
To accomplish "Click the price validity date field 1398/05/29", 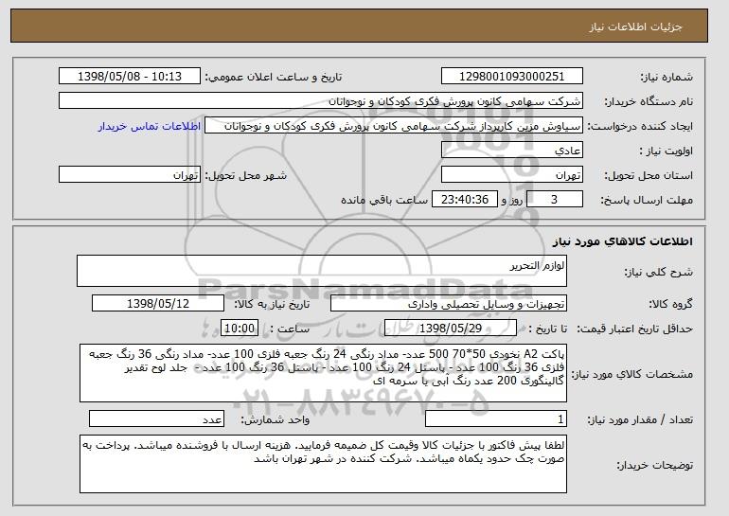I will (451, 329).
